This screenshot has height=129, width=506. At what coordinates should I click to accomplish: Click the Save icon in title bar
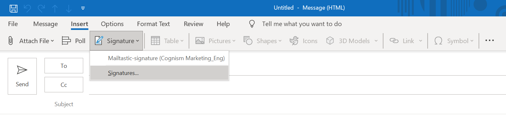pyautogui.click(x=13, y=8)
